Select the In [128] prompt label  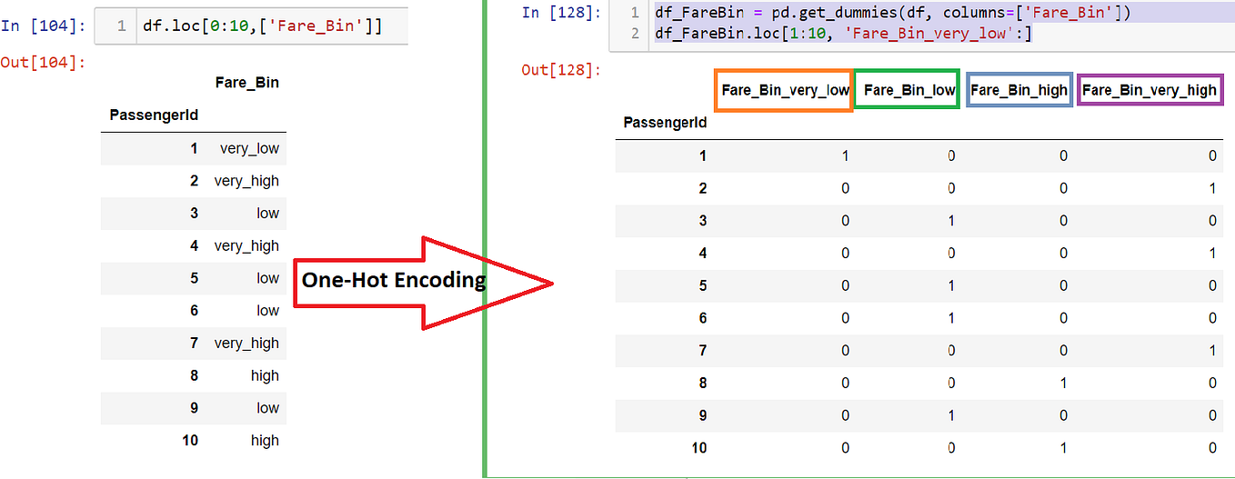562,13
